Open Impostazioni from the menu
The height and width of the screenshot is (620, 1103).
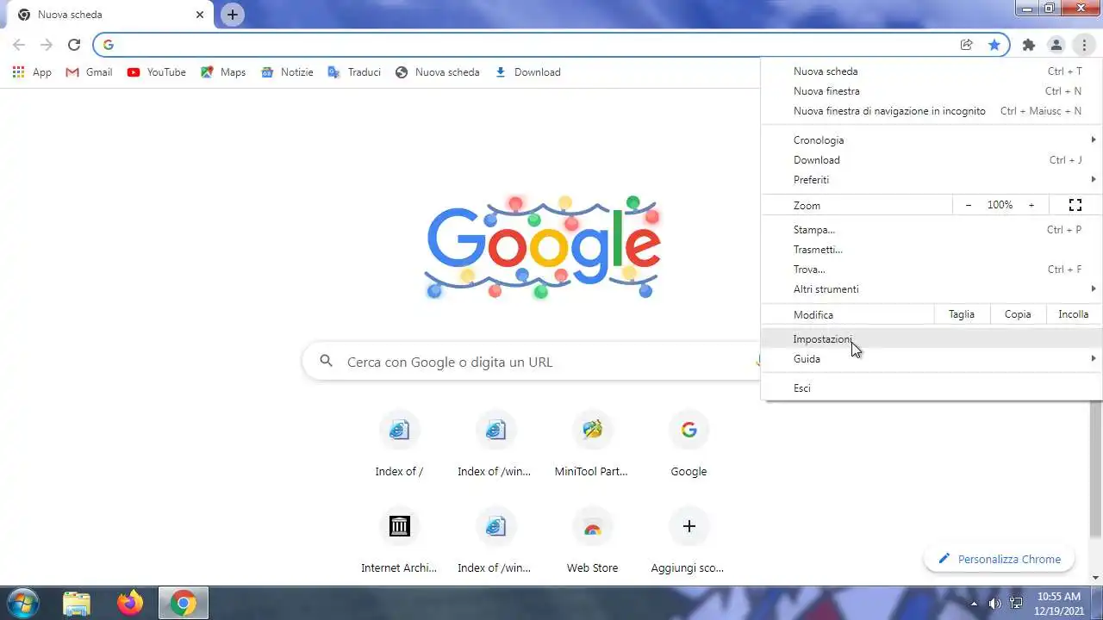pyautogui.click(x=932, y=339)
